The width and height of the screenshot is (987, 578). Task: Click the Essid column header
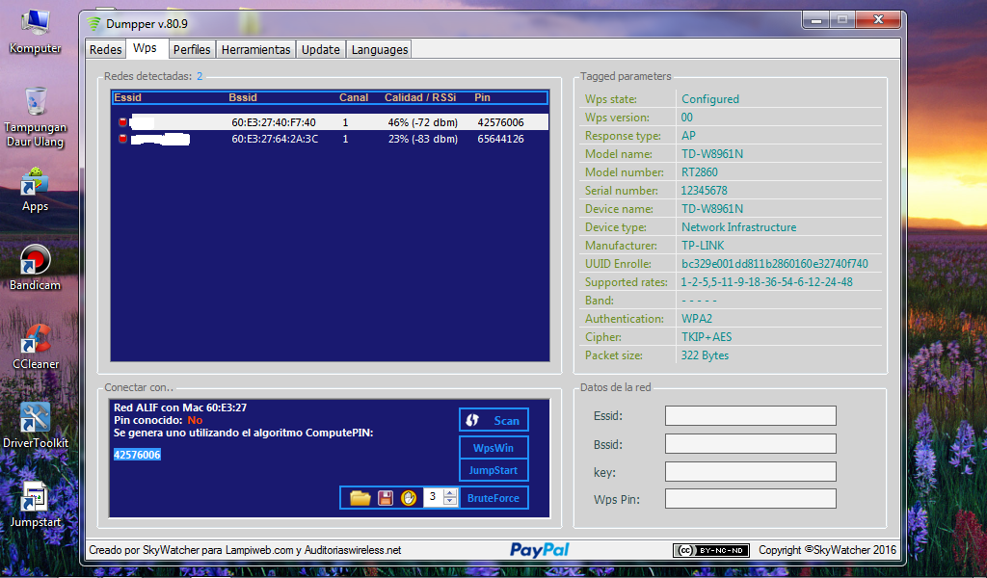tap(128, 97)
